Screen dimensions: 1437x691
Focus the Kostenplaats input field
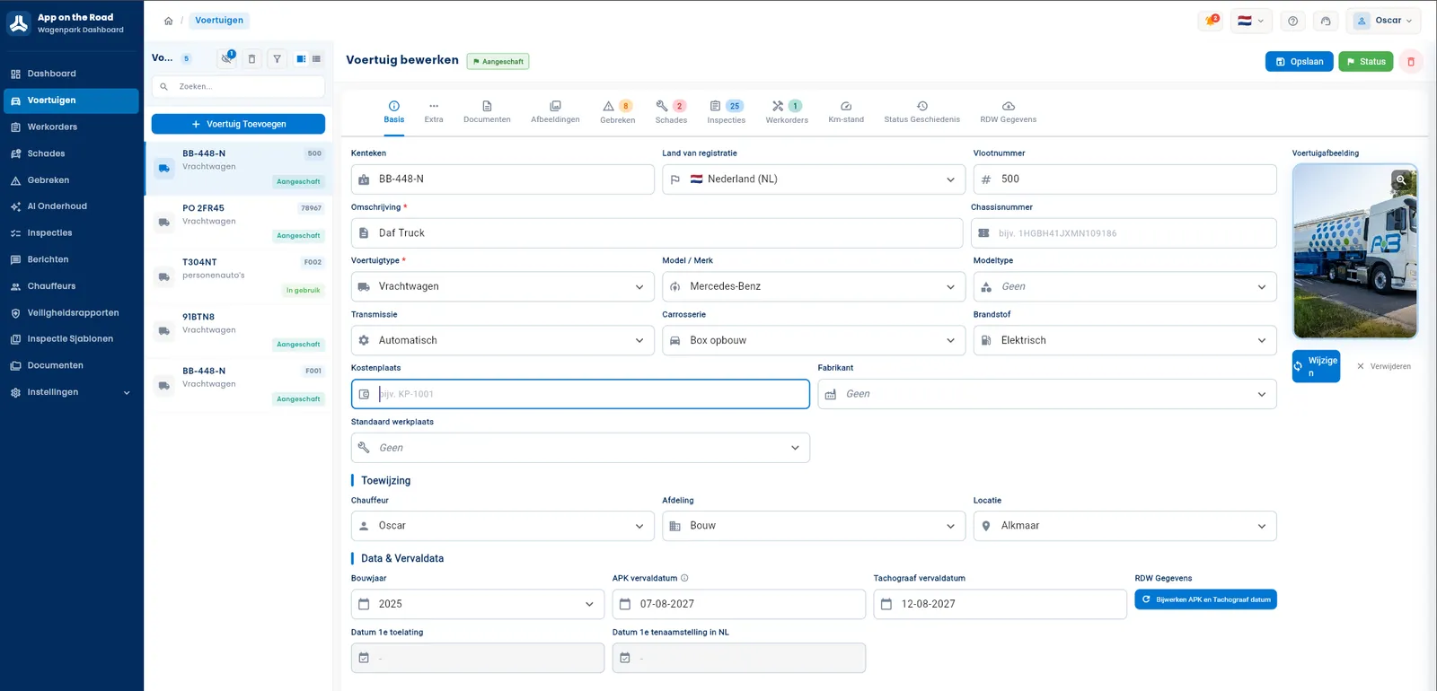[x=580, y=394]
